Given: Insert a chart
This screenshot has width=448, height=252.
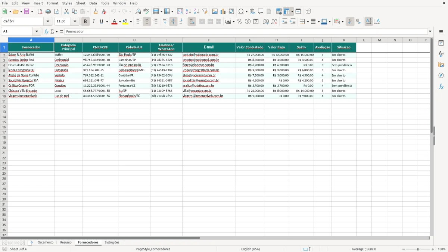Looking at the screenshot, I should (x=223, y=12).
